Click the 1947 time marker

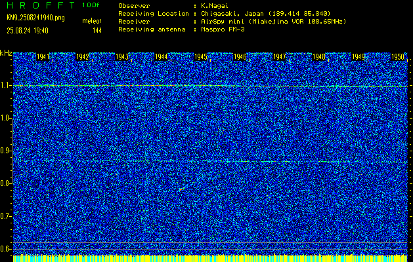[280, 57]
